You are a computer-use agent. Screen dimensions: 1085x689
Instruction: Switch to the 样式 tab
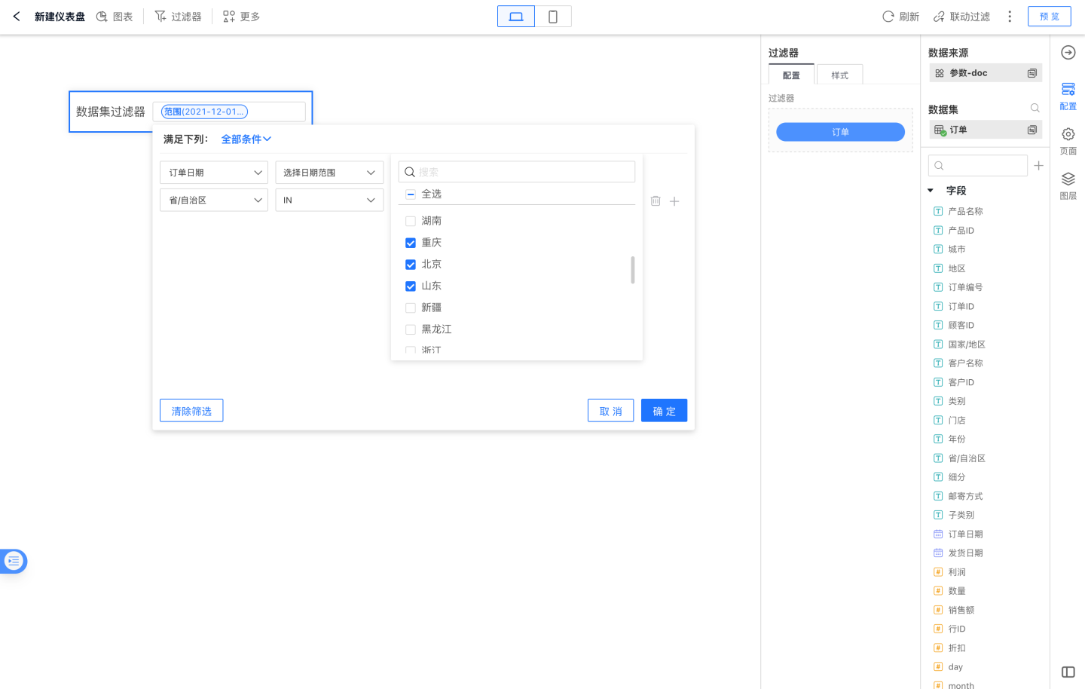tap(839, 75)
